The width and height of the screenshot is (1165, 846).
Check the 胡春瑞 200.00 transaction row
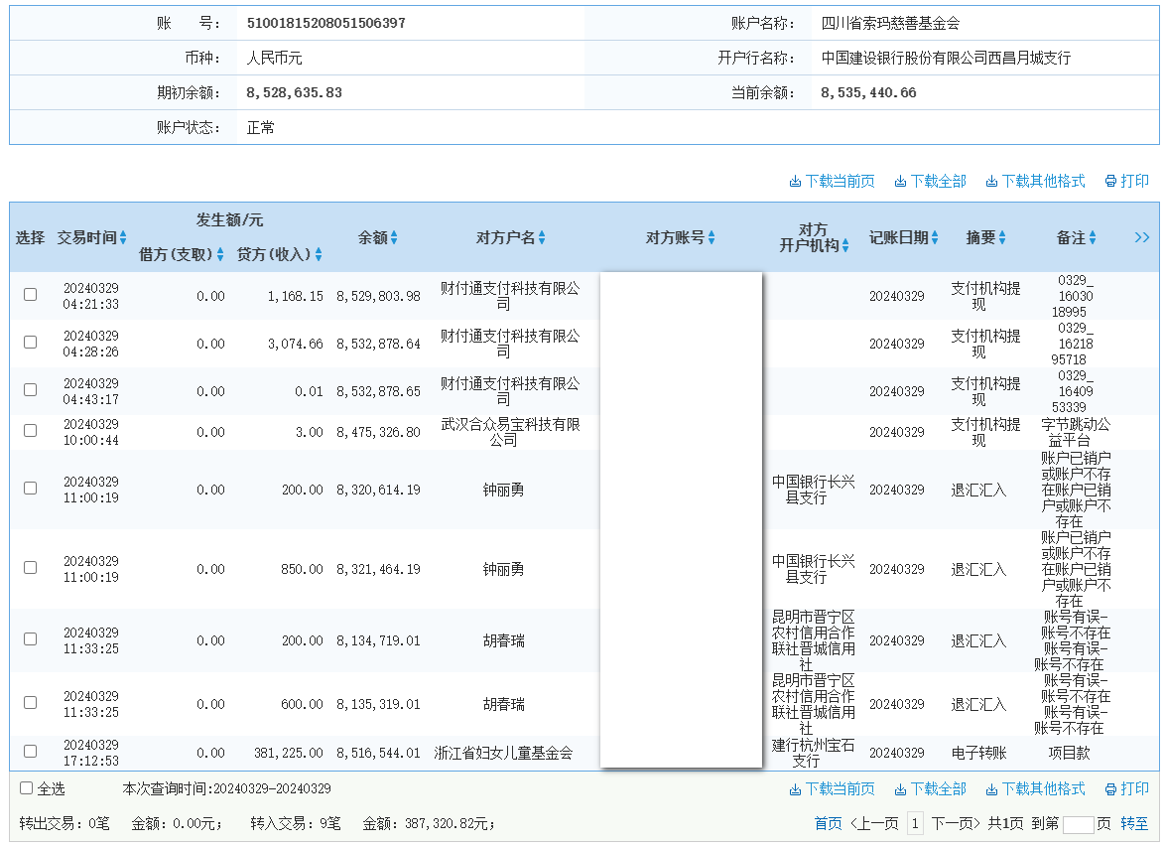coord(31,638)
